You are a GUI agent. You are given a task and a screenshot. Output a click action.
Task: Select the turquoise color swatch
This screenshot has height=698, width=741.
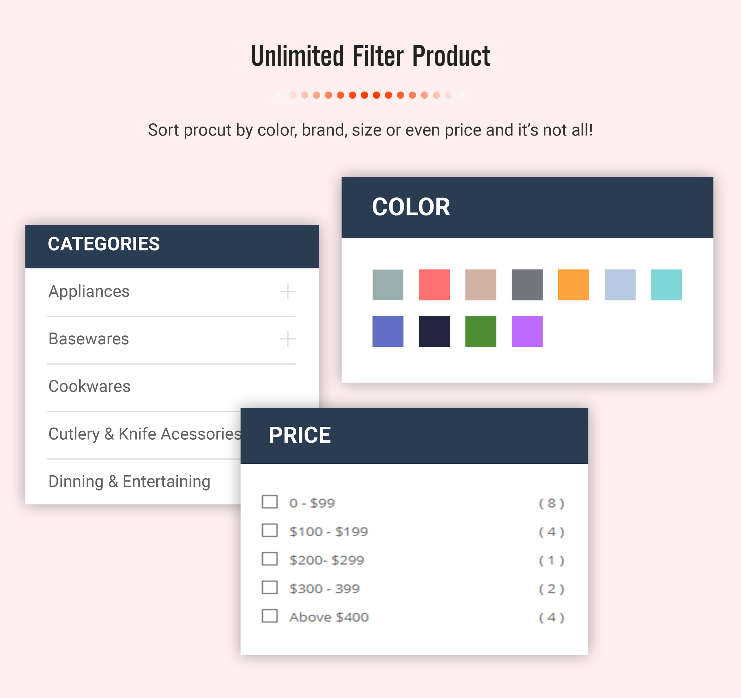pyautogui.click(x=666, y=285)
